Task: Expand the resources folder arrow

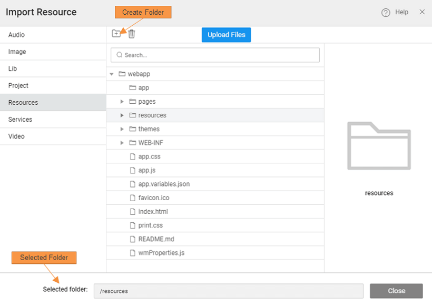Action: 122,115
